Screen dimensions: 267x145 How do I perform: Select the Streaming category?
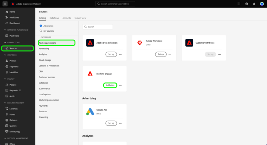(43, 117)
